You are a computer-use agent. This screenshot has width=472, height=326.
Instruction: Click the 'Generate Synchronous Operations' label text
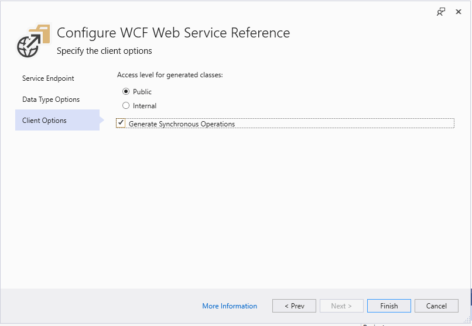[x=182, y=124]
